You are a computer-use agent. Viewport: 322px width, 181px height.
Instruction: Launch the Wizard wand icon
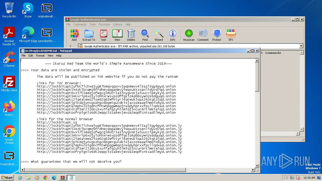pyautogui.click(x=159, y=35)
